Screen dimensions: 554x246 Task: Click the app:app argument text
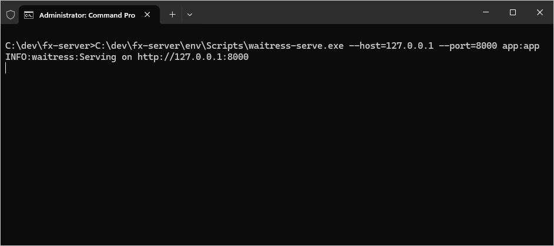click(521, 46)
